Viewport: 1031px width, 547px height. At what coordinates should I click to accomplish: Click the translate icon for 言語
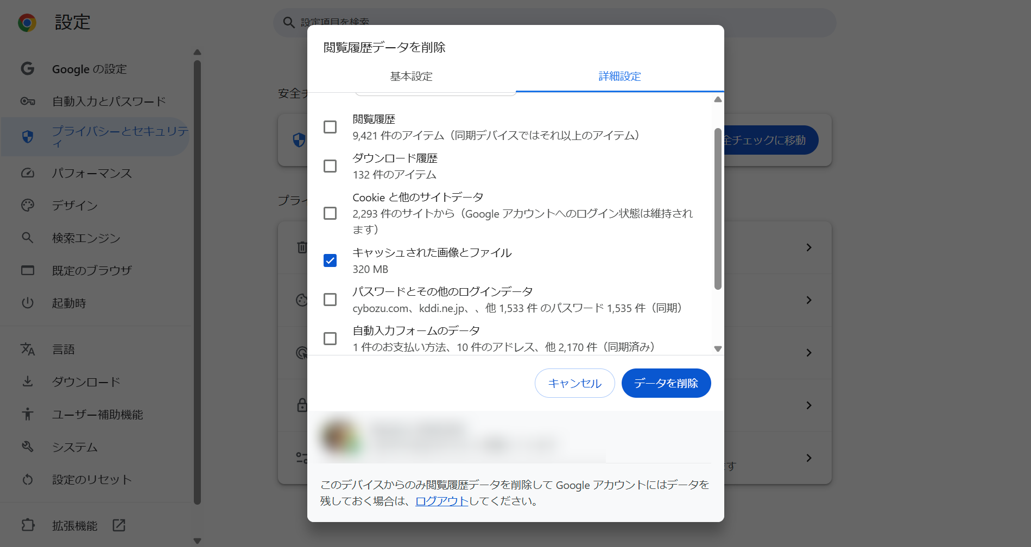[28, 349]
